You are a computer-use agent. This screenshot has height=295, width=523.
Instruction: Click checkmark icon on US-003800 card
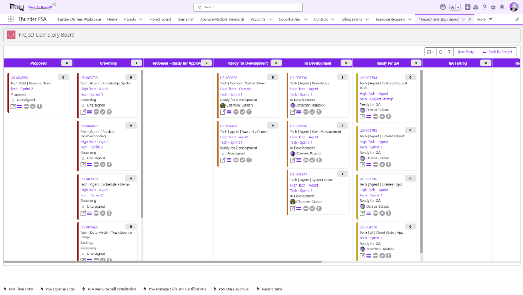[312, 160]
